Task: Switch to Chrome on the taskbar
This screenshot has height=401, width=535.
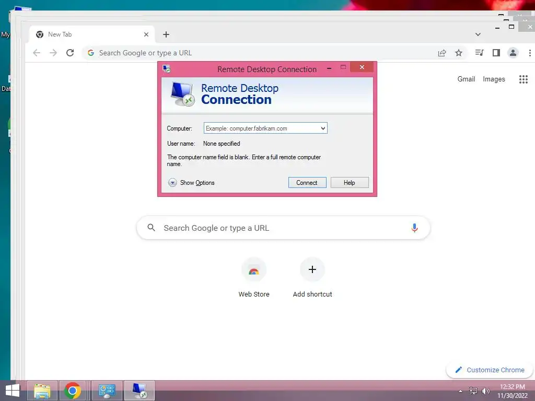Action: 72,391
